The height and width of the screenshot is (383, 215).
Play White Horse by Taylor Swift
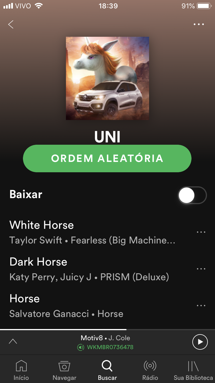[x=97, y=232]
